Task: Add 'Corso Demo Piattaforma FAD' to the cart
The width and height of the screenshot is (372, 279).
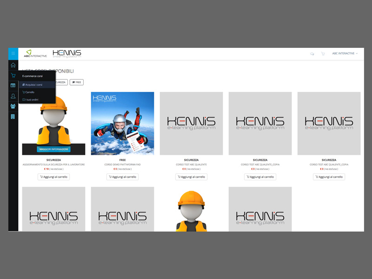Action: coord(122,177)
